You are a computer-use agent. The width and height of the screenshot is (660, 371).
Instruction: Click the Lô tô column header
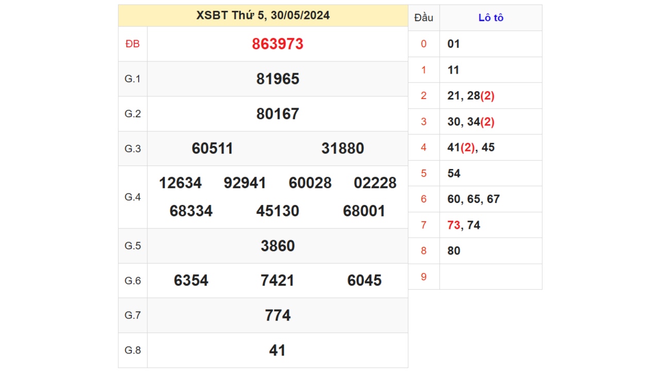point(491,18)
